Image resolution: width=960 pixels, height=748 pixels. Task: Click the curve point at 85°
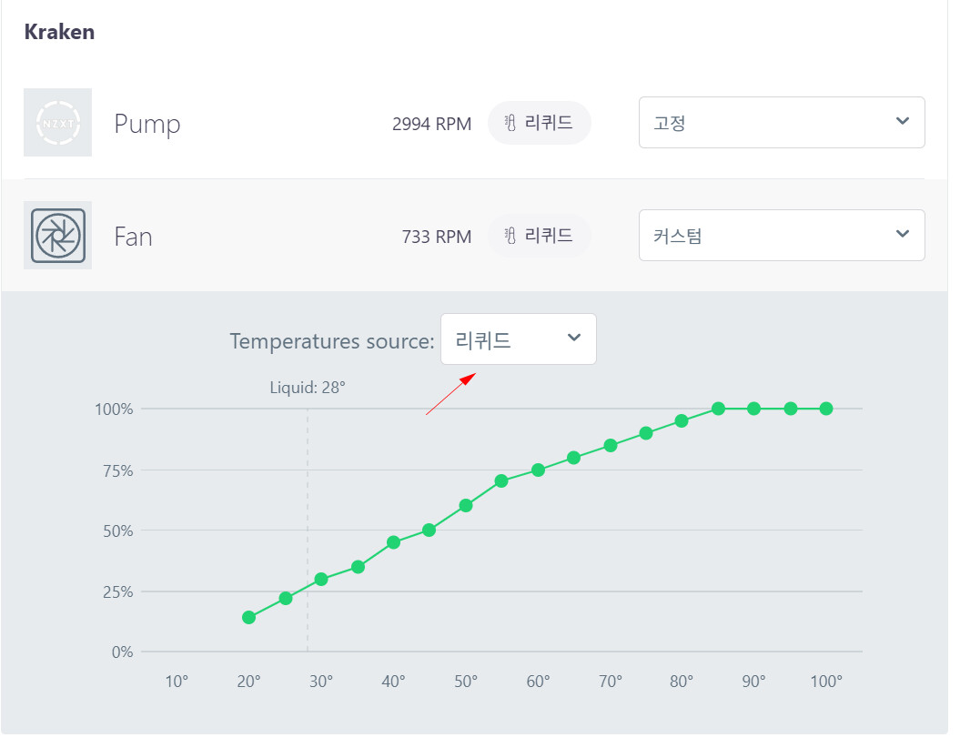click(x=718, y=409)
